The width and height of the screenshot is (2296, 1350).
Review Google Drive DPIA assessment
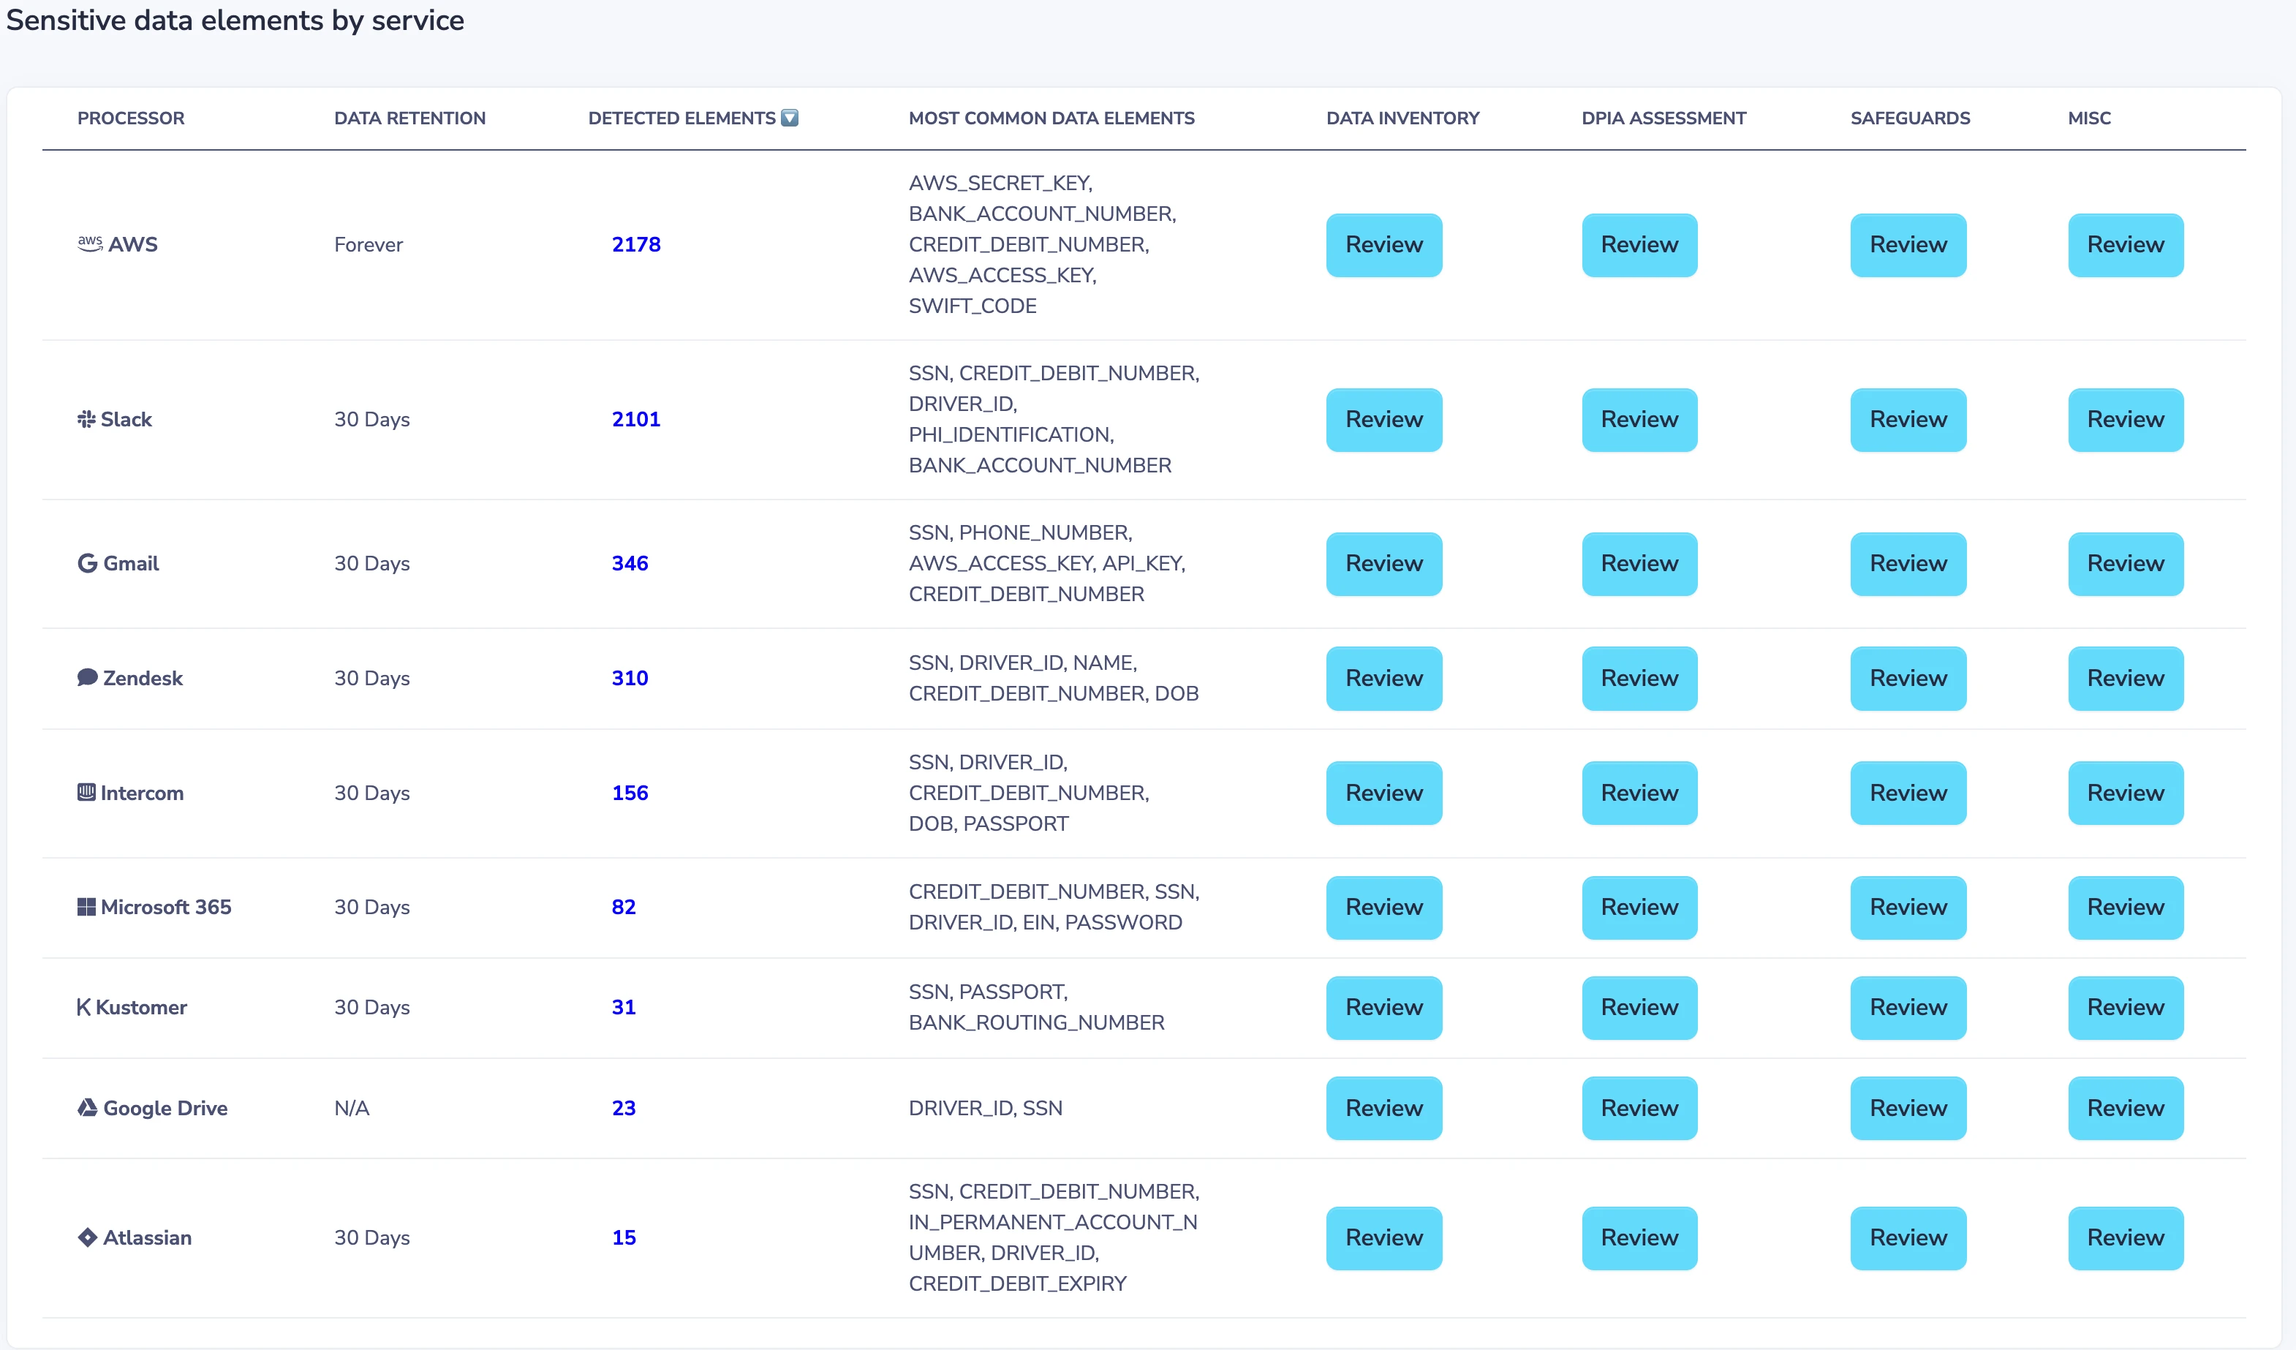pyautogui.click(x=1639, y=1109)
